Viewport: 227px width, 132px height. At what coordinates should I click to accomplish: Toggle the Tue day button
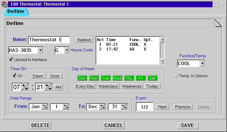(105, 78)
